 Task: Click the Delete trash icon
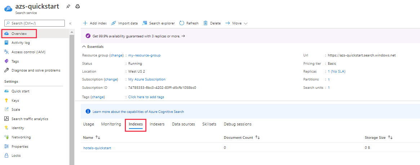pos(205,23)
